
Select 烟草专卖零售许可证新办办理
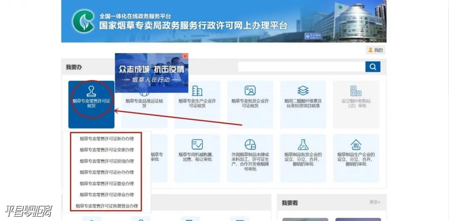pyautogui.click(x=106, y=139)
